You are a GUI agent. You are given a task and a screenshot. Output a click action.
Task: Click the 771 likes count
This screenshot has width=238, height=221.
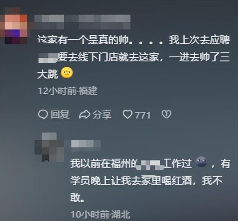pos(143,115)
